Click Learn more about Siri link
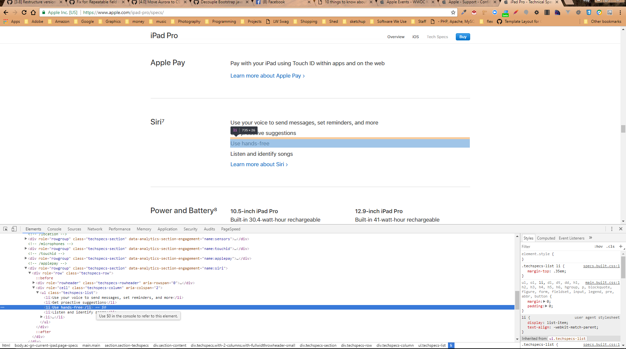 pyautogui.click(x=259, y=164)
